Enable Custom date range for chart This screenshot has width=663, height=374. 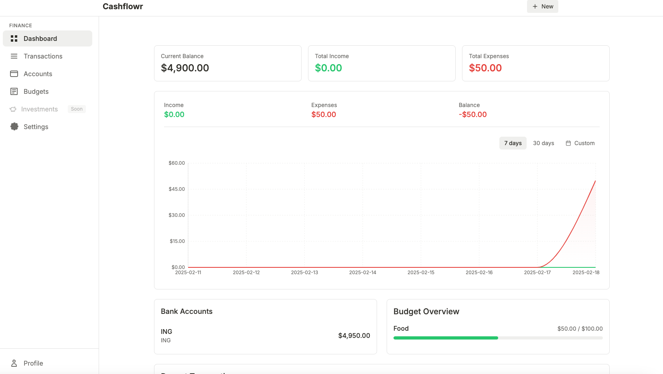(x=580, y=143)
